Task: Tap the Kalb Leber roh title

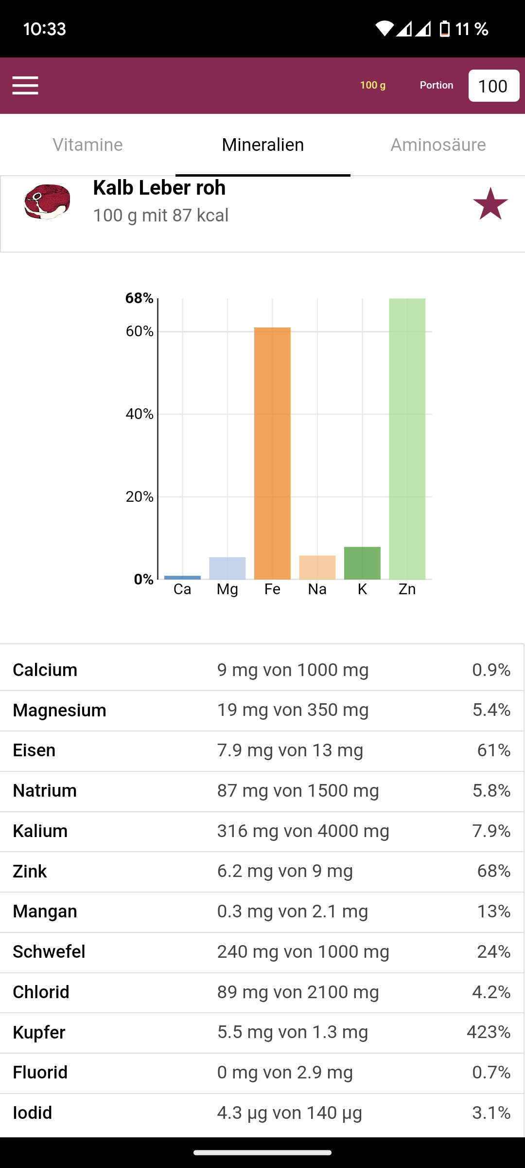Action: (159, 188)
